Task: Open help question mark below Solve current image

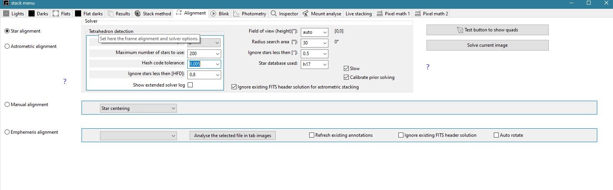Action: click(x=428, y=67)
